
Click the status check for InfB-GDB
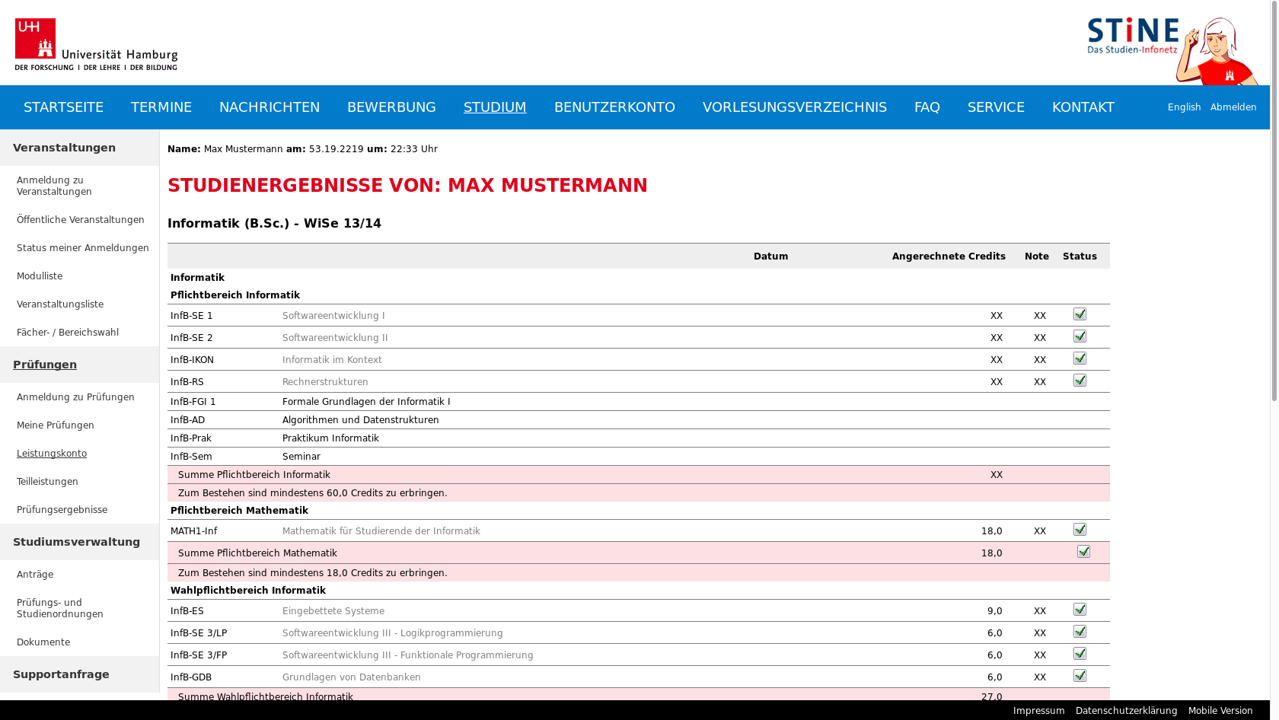point(1080,675)
